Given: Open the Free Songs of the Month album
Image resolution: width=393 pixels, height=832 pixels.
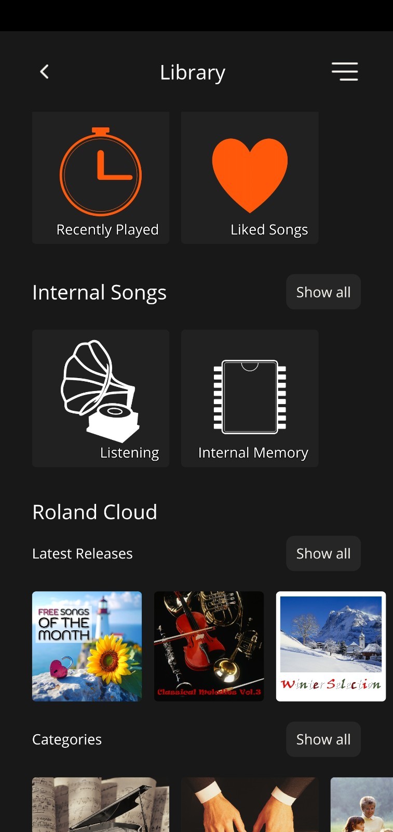Looking at the screenshot, I should click(87, 646).
